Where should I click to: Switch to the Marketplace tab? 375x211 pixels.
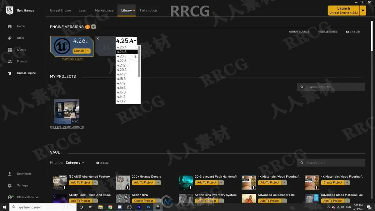pos(104,10)
